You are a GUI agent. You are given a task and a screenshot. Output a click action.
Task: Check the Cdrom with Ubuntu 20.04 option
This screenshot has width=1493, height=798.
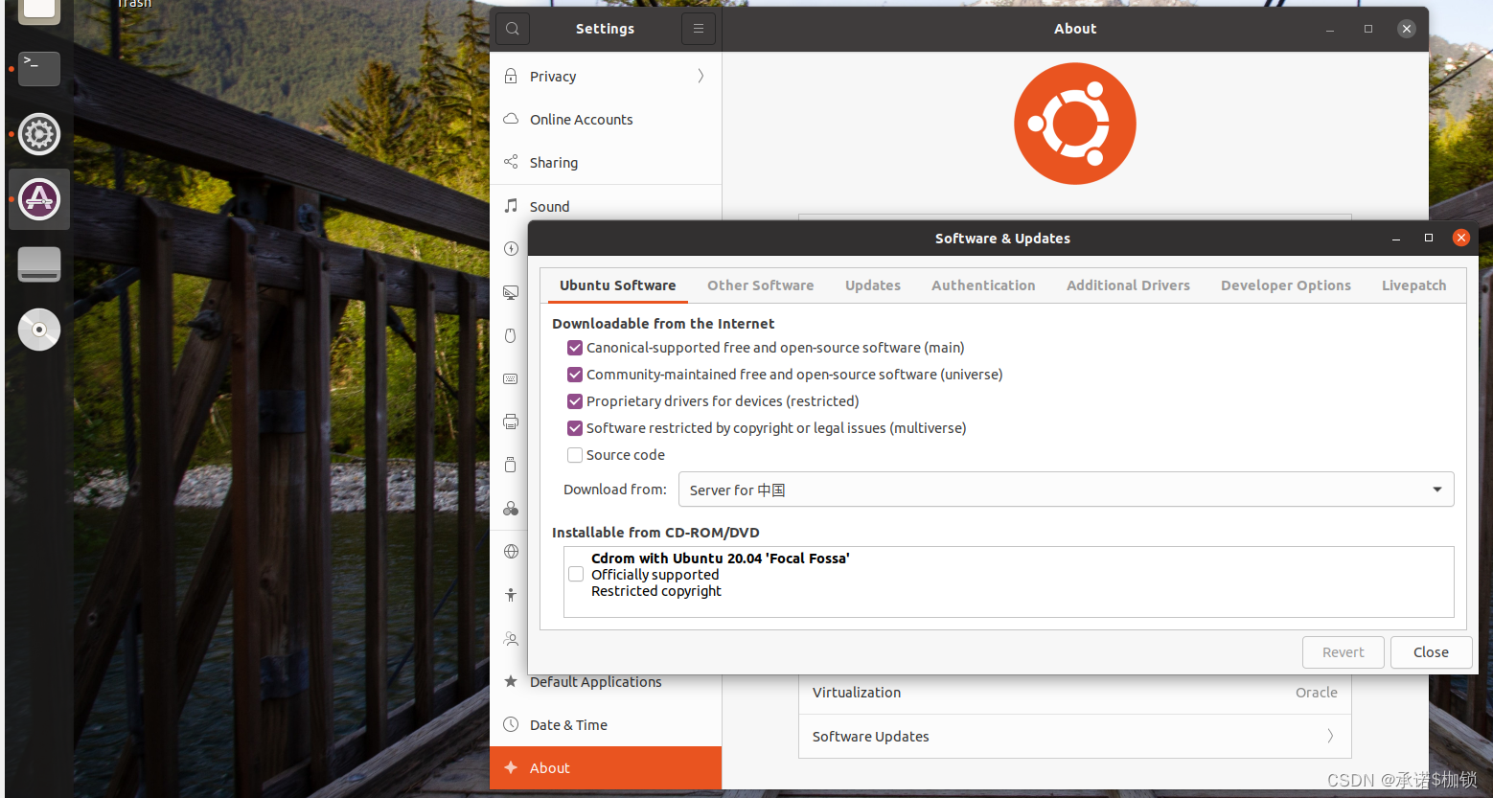575,574
